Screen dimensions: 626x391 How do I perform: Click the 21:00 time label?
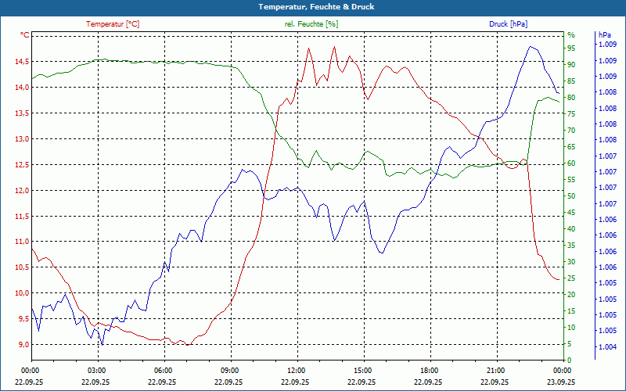496,371
